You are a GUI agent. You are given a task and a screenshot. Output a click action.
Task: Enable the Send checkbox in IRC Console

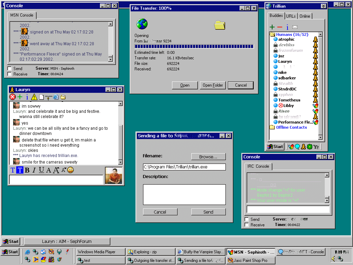[247, 219]
